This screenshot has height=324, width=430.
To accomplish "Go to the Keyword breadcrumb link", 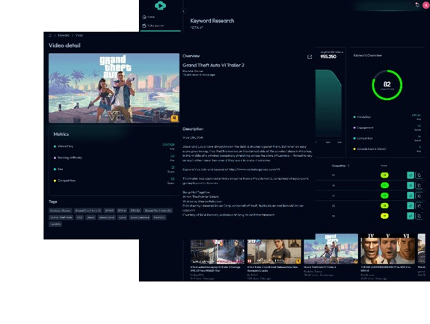I will click(x=64, y=35).
